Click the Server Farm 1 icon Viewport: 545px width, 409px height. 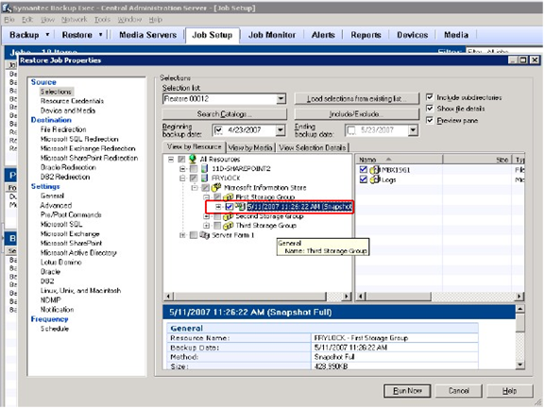click(205, 235)
